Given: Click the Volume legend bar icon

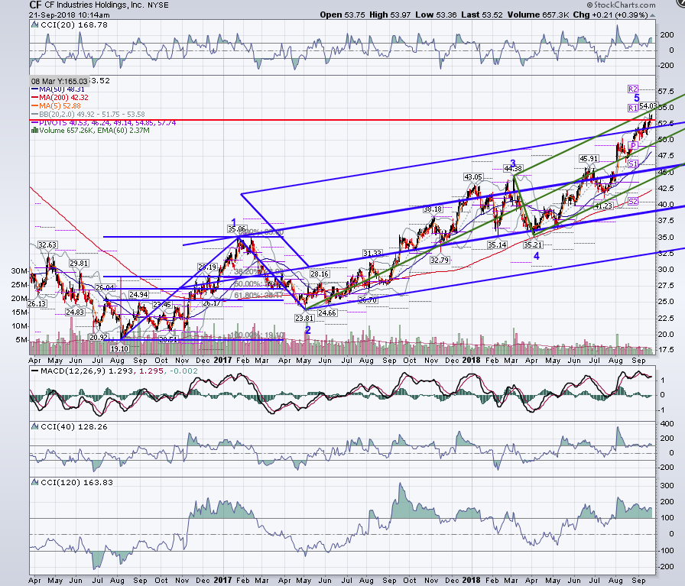Looking at the screenshot, I should tap(34, 131).
